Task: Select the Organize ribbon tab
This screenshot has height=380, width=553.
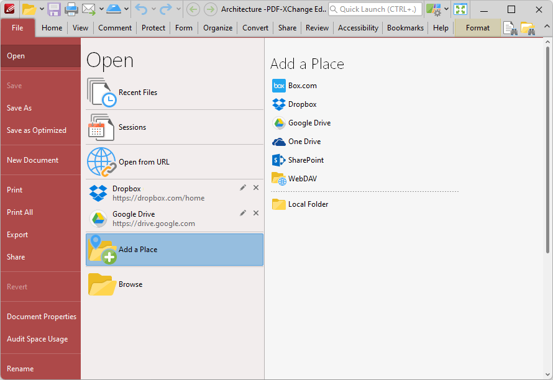Action: (217, 28)
